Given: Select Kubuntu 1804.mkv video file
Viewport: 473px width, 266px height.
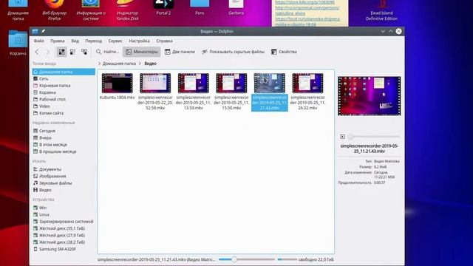Looking at the screenshot, I should 117,86.
